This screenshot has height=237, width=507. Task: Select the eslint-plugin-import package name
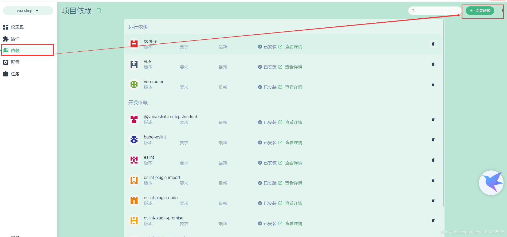(162, 178)
